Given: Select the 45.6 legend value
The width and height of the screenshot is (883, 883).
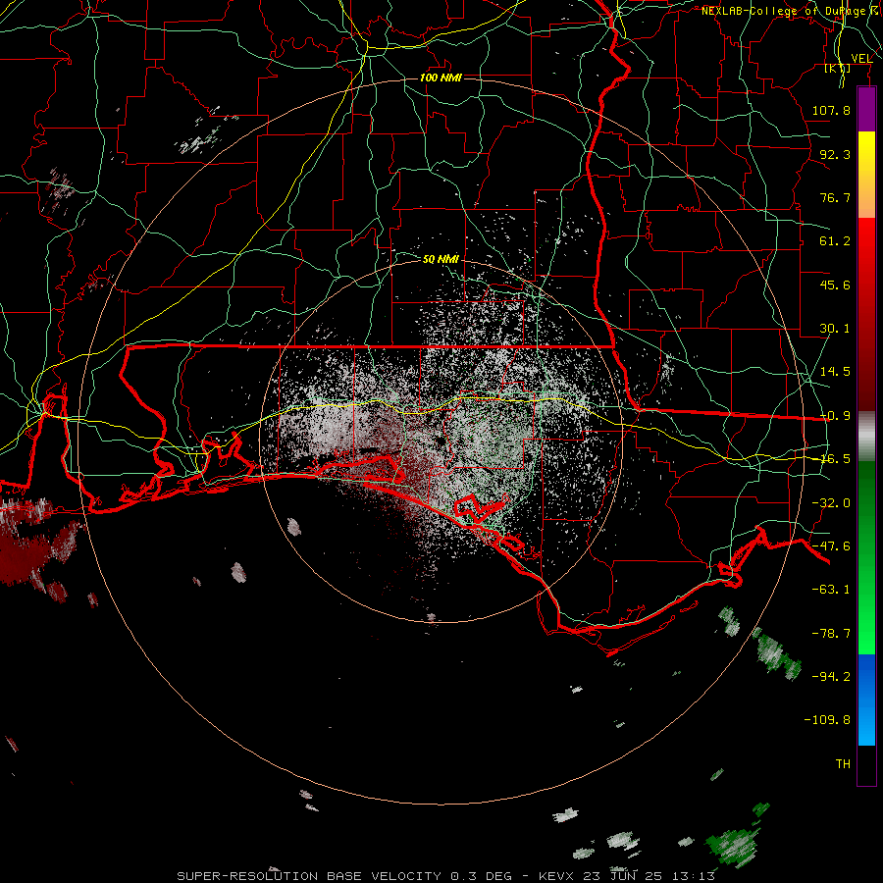Looking at the screenshot, I should pos(835,285).
